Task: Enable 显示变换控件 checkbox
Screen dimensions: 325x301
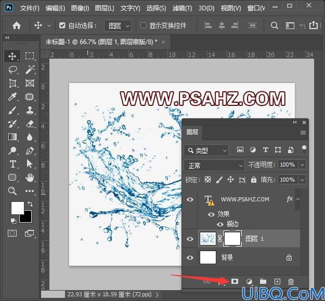Action: tap(143, 25)
